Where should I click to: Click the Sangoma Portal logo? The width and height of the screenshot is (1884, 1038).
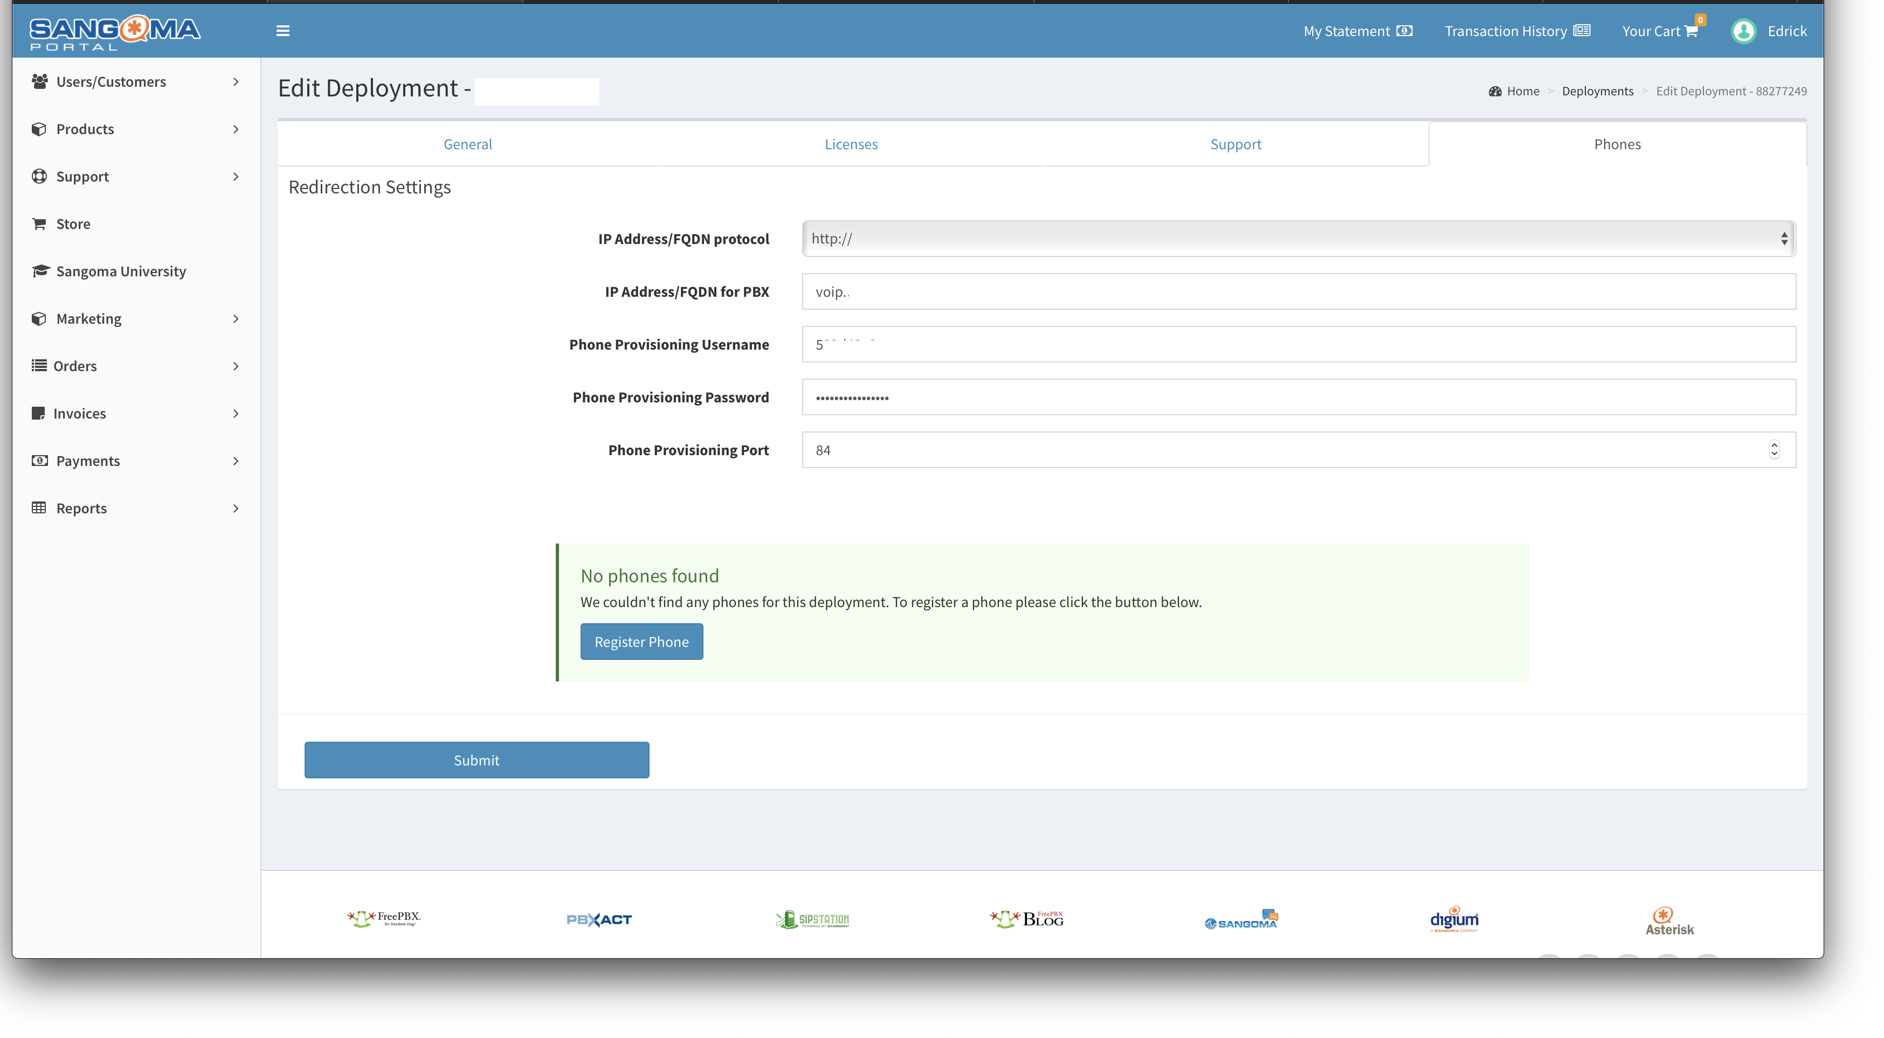coord(115,33)
